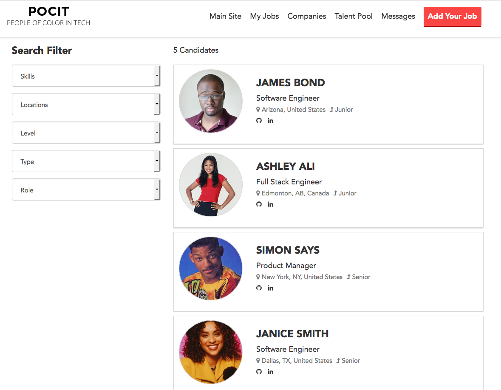This screenshot has width=501, height=390.
Task: Expand the Locations filter
Action: point(86,104)
